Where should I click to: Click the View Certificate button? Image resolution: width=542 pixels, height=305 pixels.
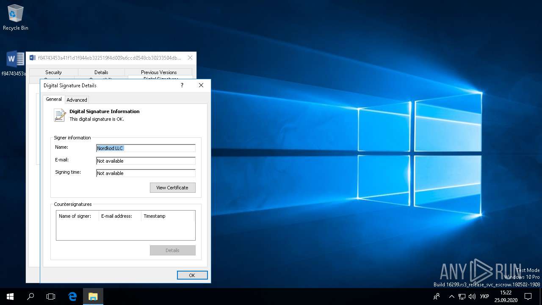pos(172,188)
